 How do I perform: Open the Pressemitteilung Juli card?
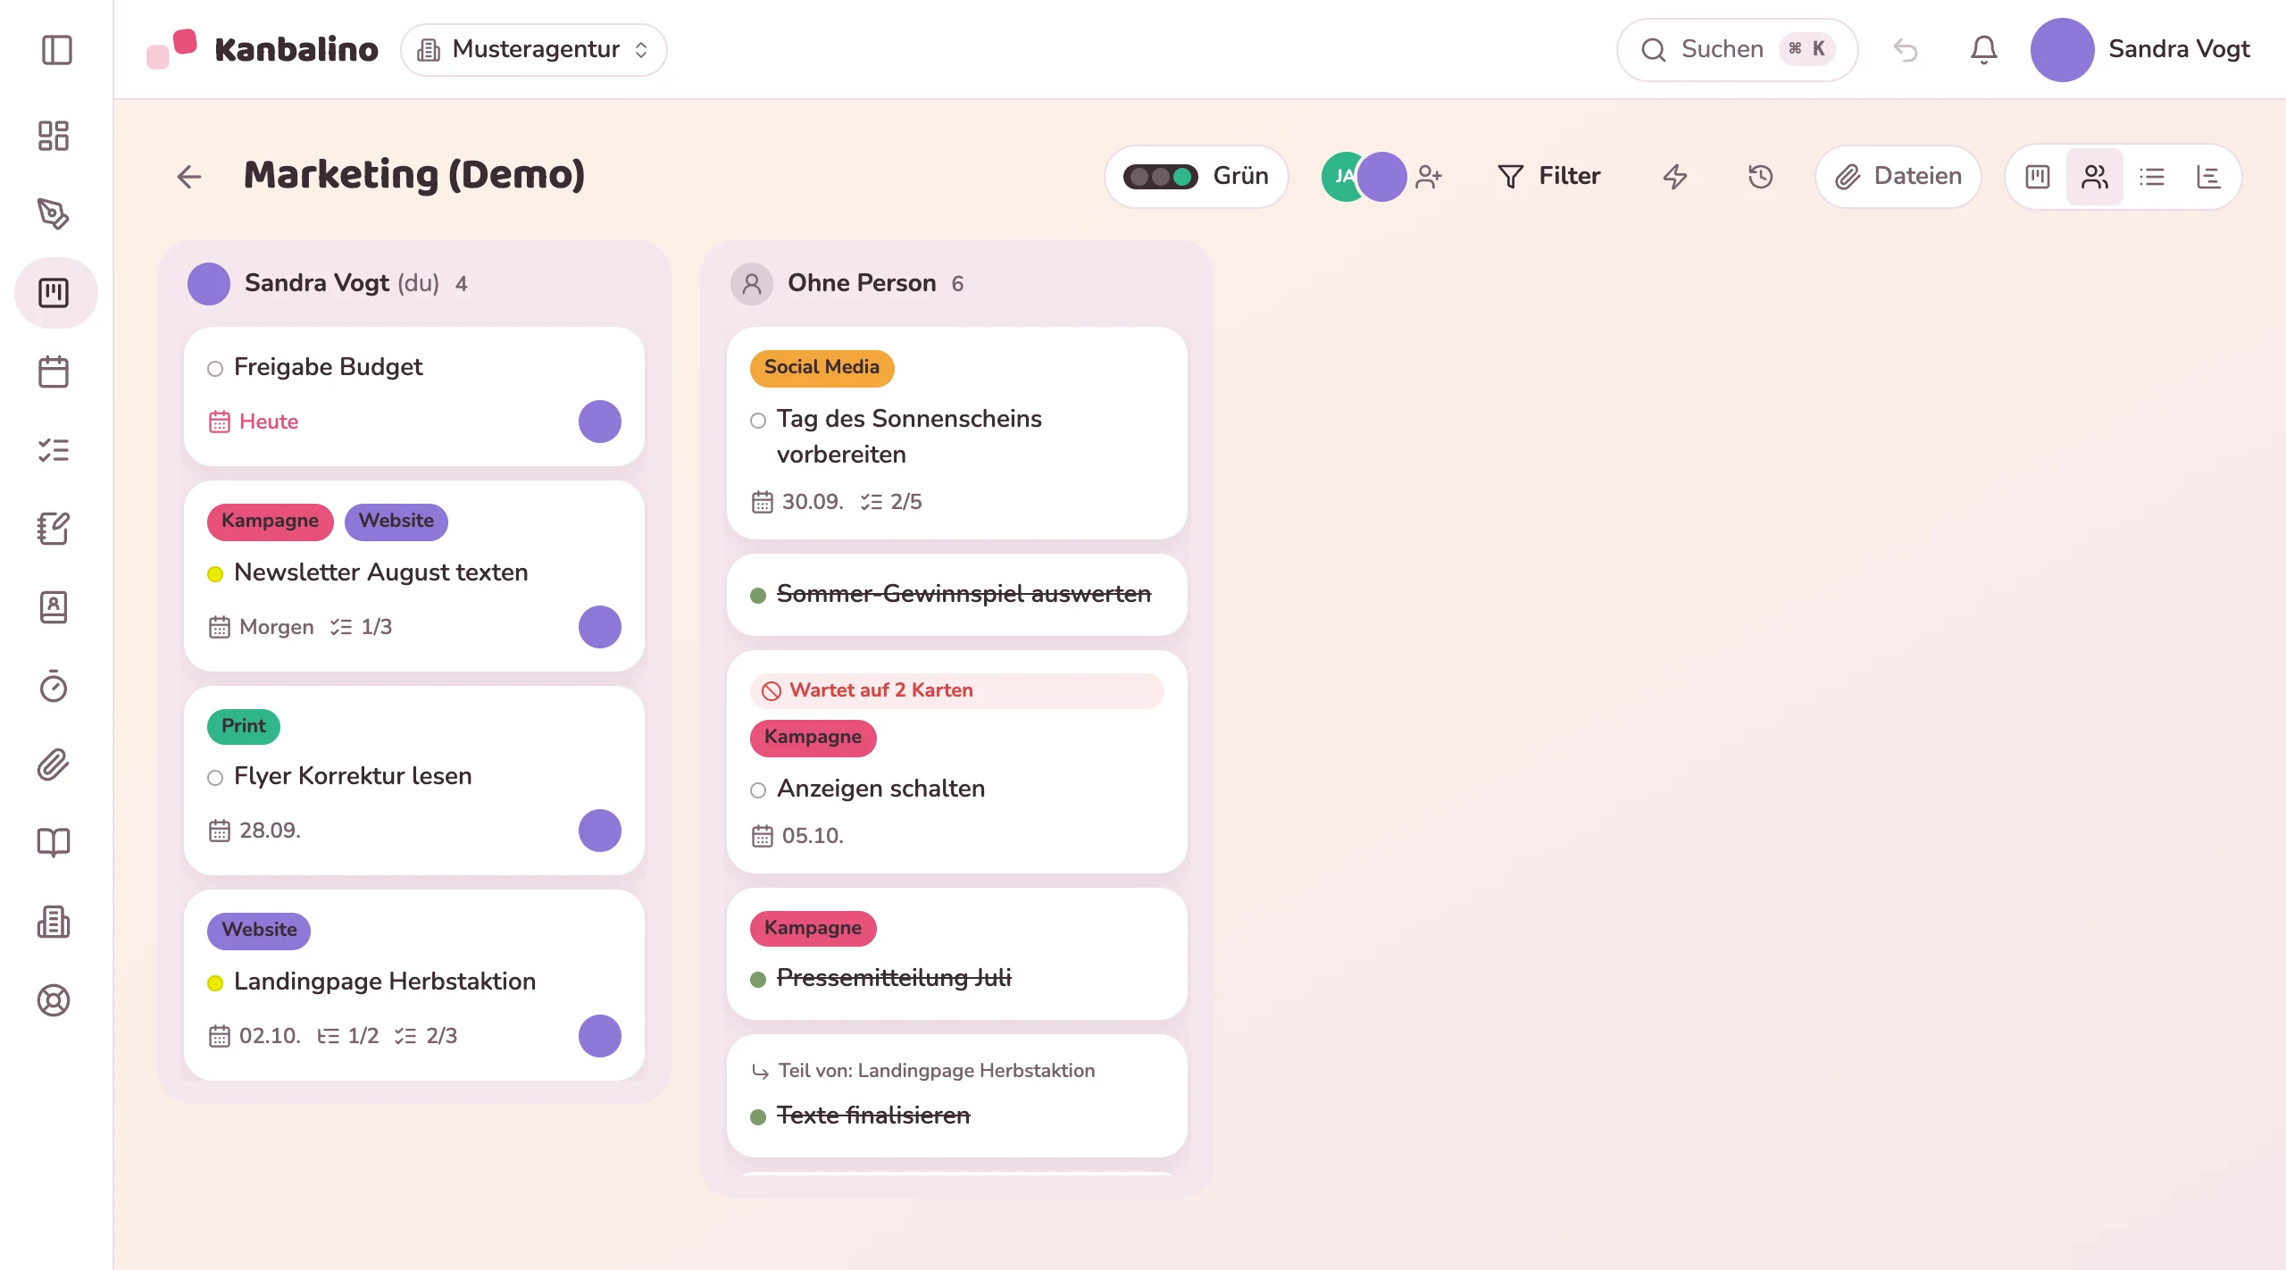coord(957,954)
